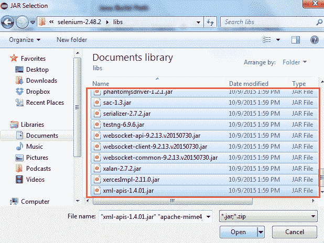Screen dimensions: 324x243
Task: Select sac-1.3.jar
Action: (204, 103)
